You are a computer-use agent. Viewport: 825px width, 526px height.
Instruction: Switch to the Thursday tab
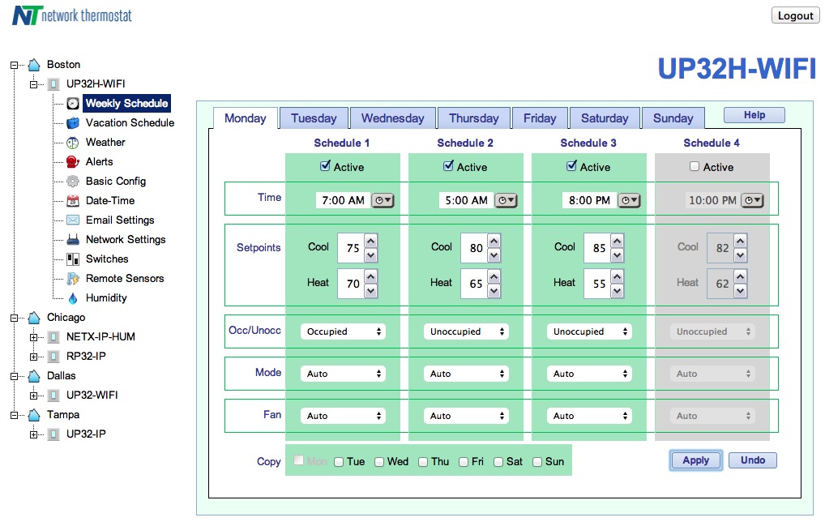[474, 118]
